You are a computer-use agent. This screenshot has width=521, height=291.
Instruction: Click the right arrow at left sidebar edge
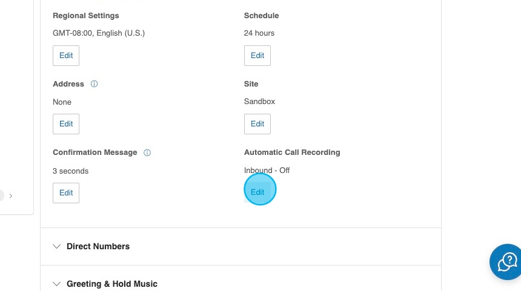coord(11,195)
